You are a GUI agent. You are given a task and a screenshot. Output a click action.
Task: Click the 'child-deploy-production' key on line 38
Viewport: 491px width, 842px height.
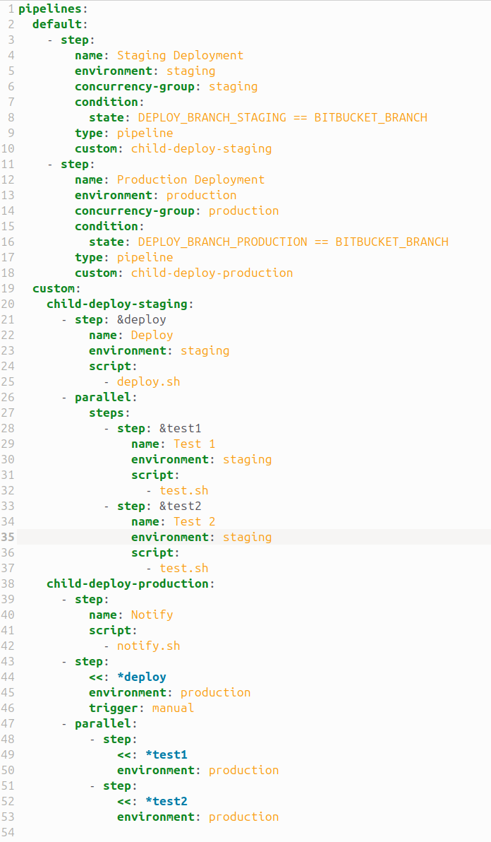click(128, 583)
